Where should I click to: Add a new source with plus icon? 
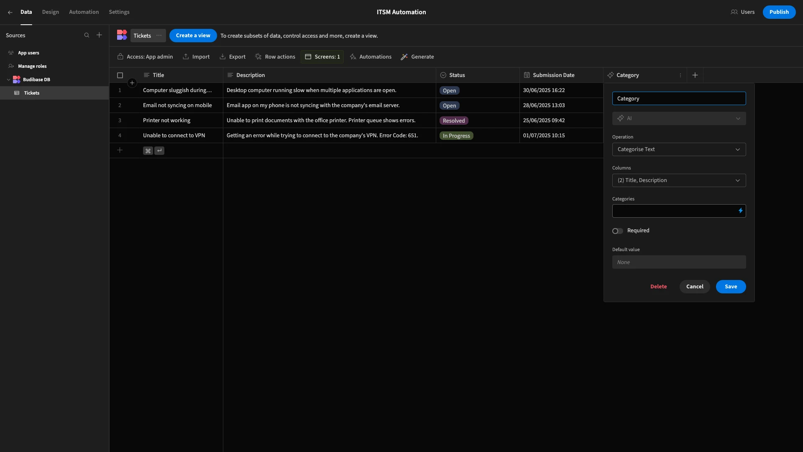point(99,35)
